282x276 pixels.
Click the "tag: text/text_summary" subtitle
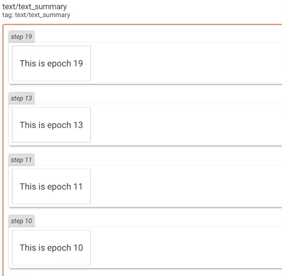coord(36,15)
